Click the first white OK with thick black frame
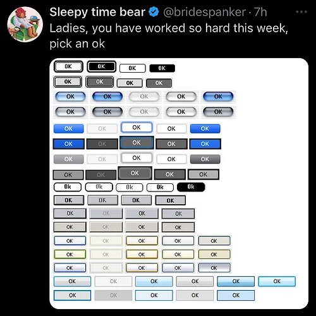Screen dimensions: 316x316 point(68,66)
